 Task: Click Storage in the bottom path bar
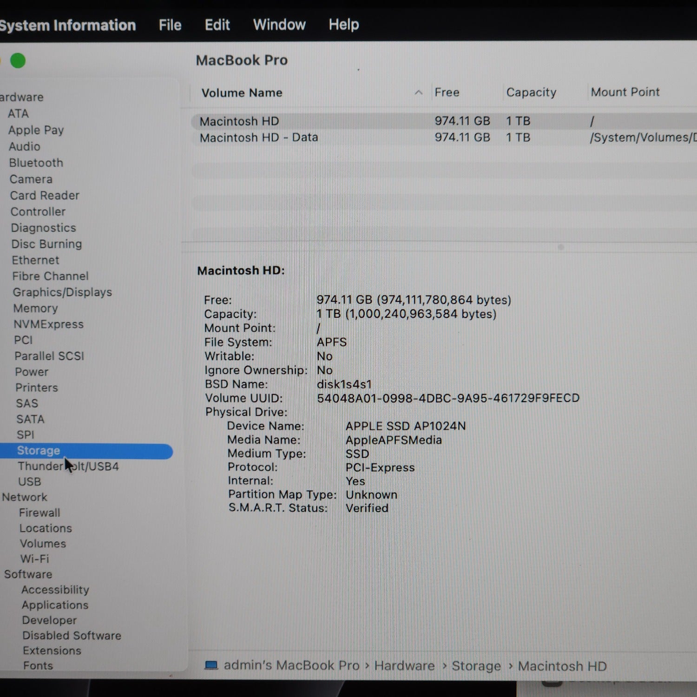coord(476,666)
